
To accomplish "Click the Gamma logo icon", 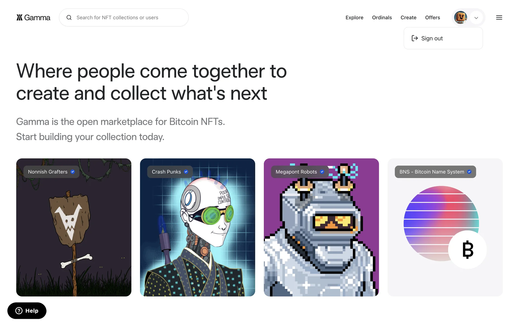I will (x=19, y=18).
